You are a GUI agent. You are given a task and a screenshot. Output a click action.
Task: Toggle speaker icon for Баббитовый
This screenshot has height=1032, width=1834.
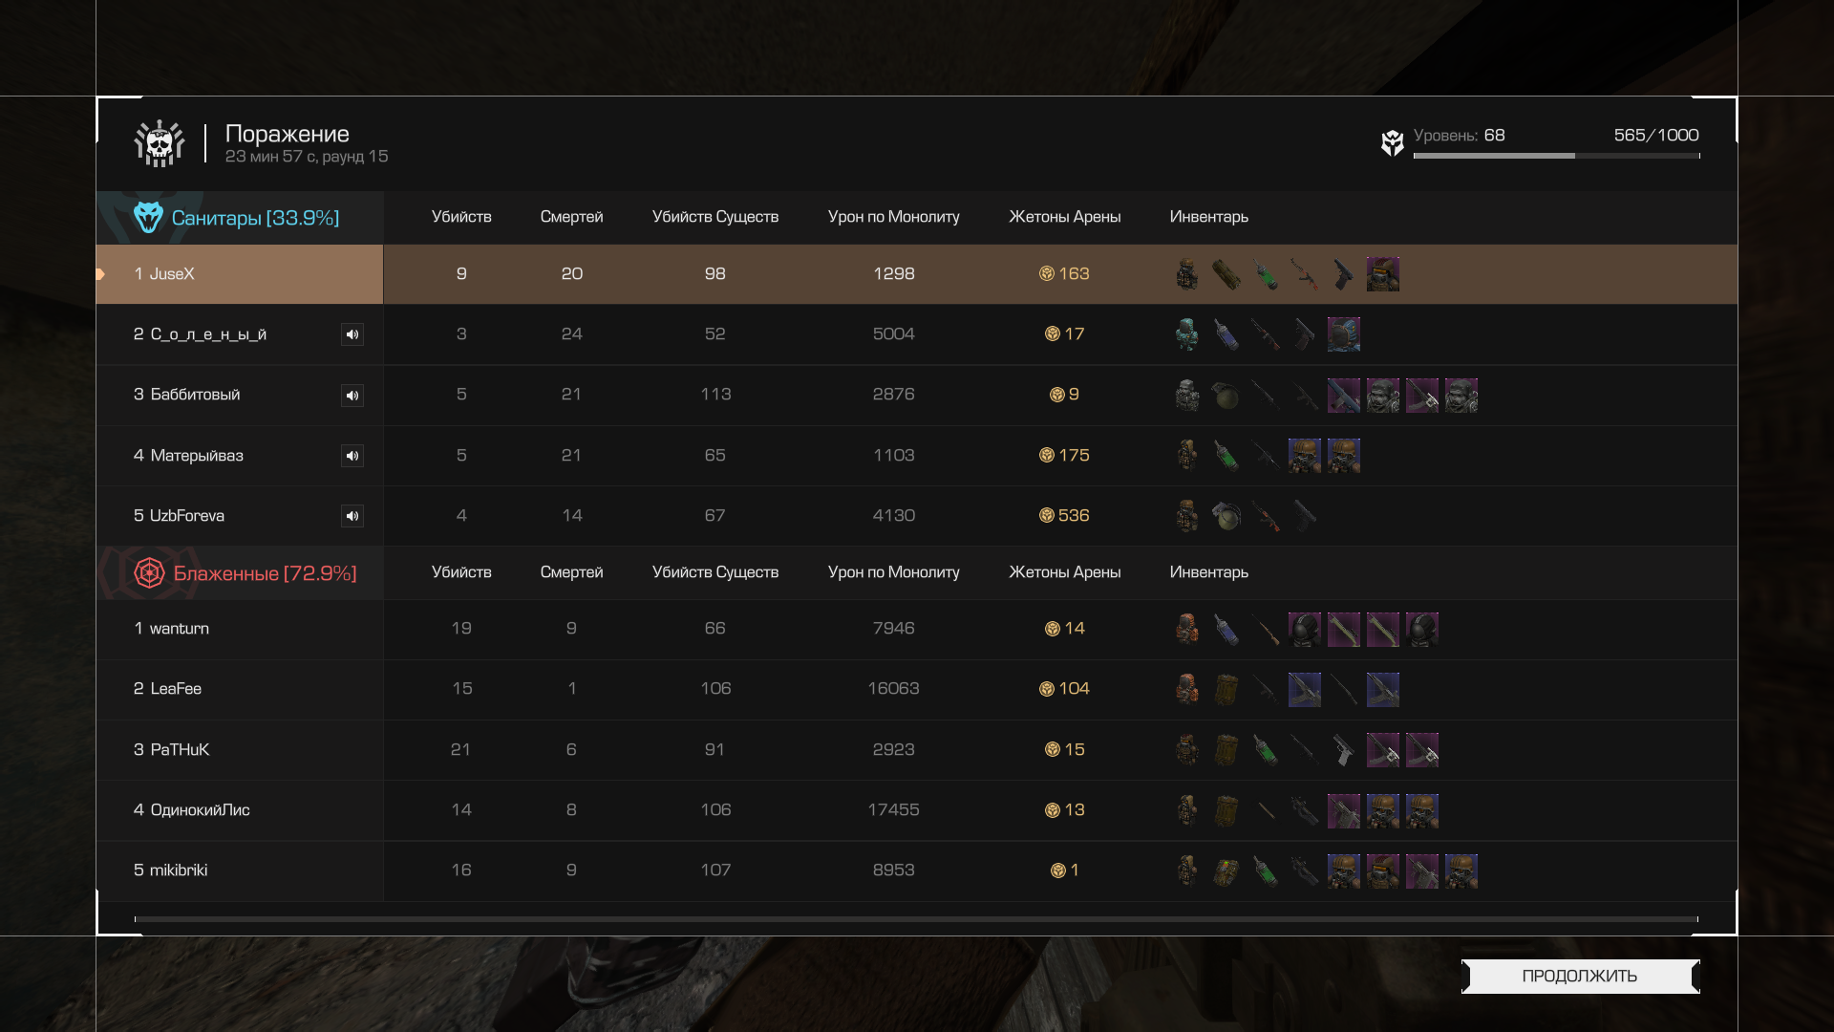[x=352, y=396]
